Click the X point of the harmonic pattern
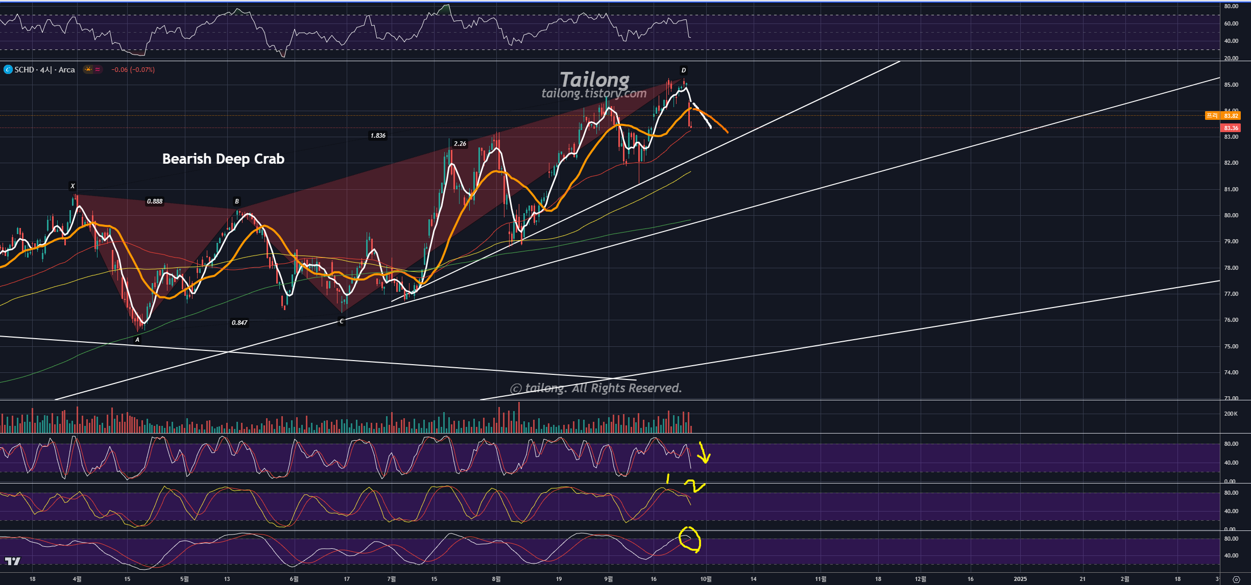Viewport: 1251px width, 585px height. (x=73, y=186)
